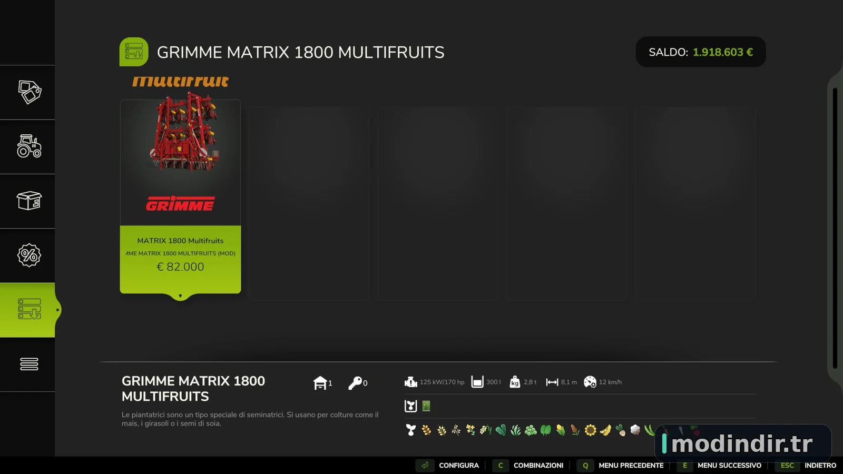This screenshot has height=474, width=843.
Task: Click the ESC key hint
Action: (787, 466)
